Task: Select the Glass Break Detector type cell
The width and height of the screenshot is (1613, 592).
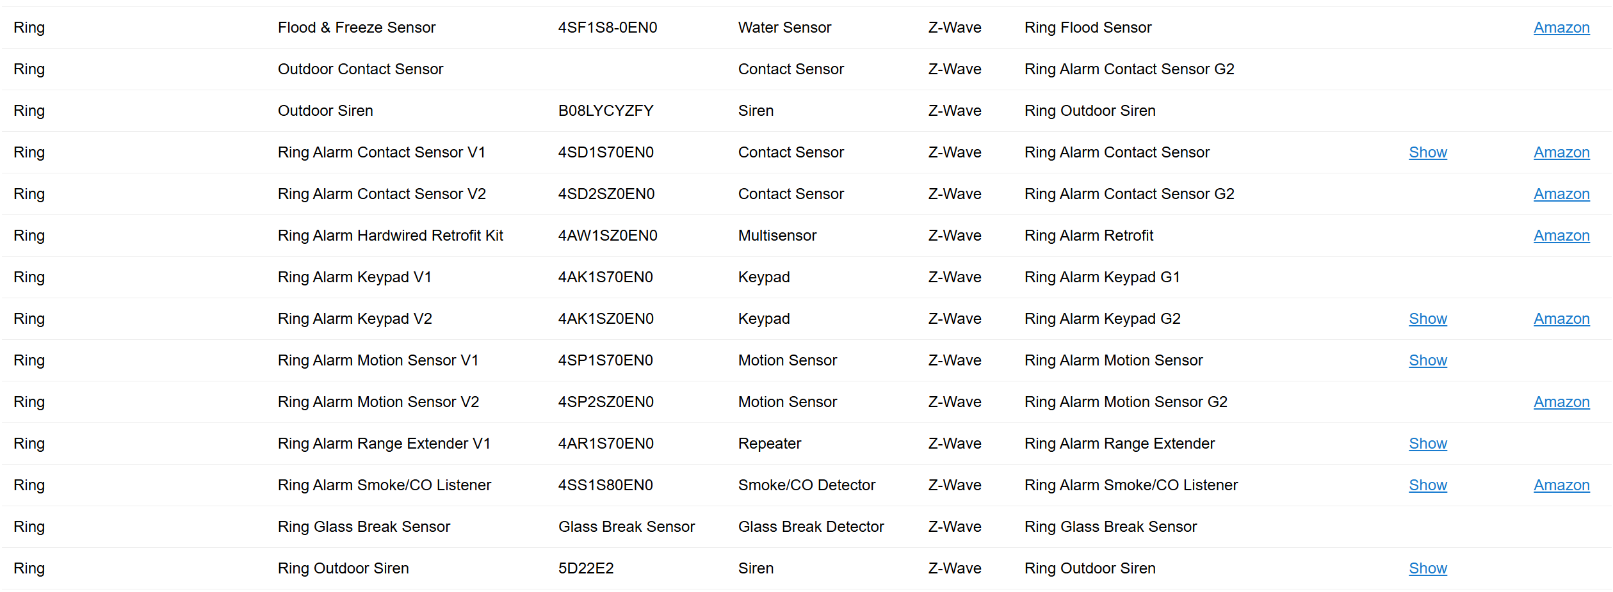Action: 811,527
